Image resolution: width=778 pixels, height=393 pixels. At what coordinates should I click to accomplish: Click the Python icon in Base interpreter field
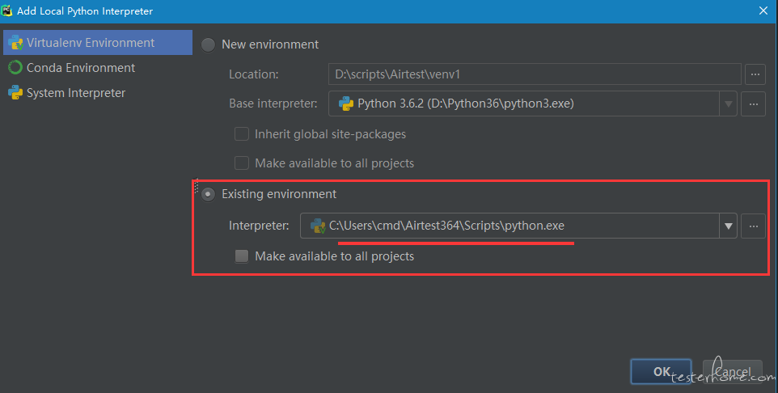(345, 104)
